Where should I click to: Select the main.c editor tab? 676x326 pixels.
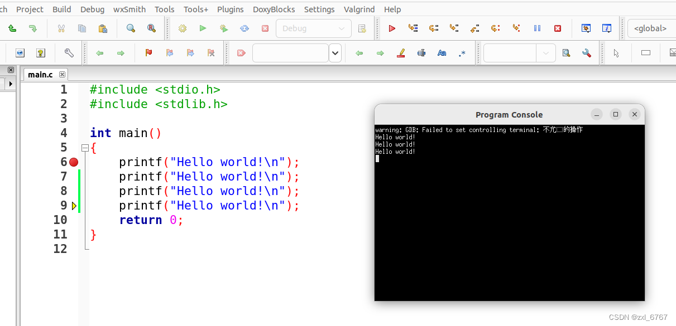(39, 74)
